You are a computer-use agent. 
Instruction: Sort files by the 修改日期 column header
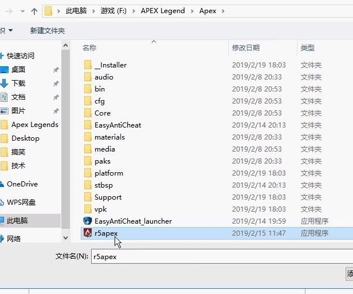coord(246,47)
